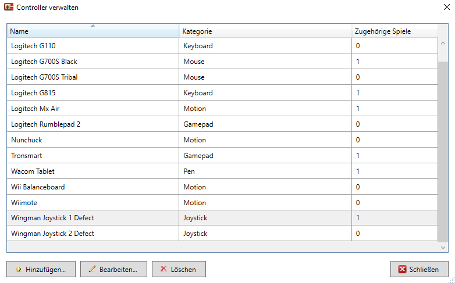This screenshot has height=283, width=455.
Task: Sort by Zugehörige Spiele column header
Action: 394,31
